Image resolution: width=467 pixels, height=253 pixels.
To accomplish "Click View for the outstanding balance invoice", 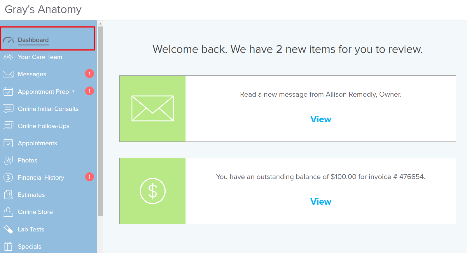I will click(x=321, y=202).
